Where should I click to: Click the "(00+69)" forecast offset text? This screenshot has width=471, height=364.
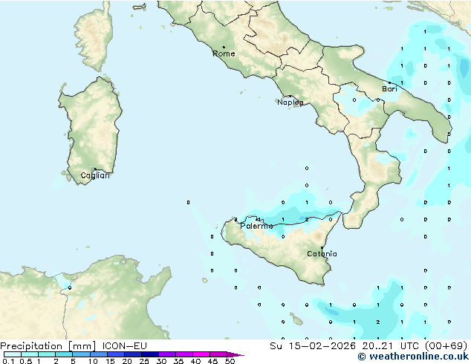click(446, 346)
